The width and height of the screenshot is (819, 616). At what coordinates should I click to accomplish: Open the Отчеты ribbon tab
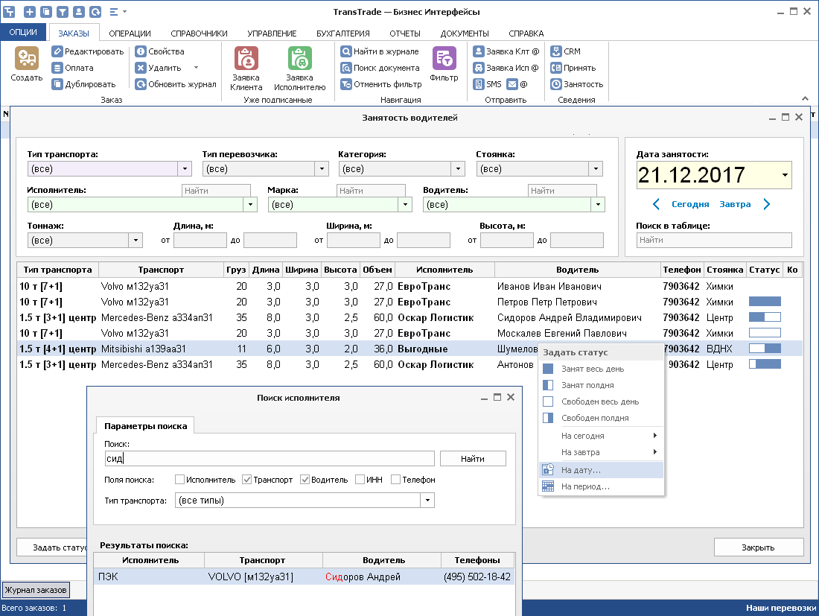click(x=404, y=34)
